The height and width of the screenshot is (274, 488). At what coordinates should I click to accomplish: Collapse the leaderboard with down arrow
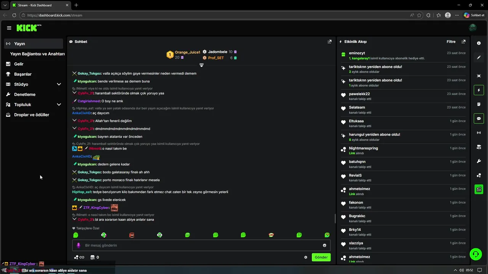[201, 65]
